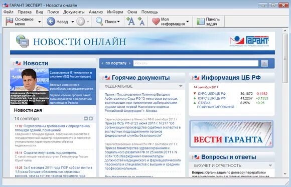Open the Окна menu
Screen dimensions: 291x187
click(x=132, y=12)
